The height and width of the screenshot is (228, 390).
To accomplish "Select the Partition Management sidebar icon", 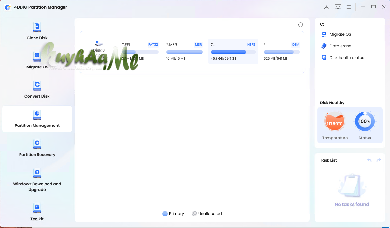I will point(37,115).
